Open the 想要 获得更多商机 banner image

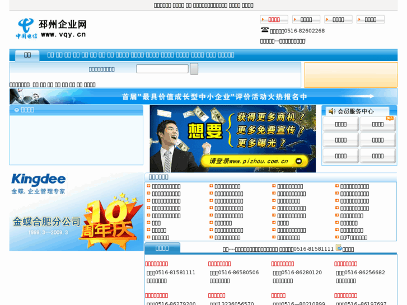(232, 139)
